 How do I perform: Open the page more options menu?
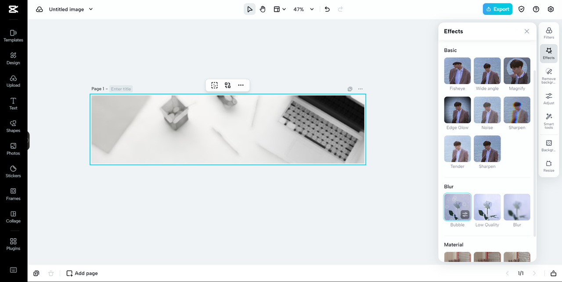[360, 89]
